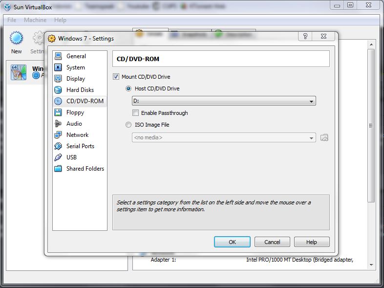Select the Serial Ports icon
The height and width of the screenshot is (288, 384).
click(x=58, y=146)
